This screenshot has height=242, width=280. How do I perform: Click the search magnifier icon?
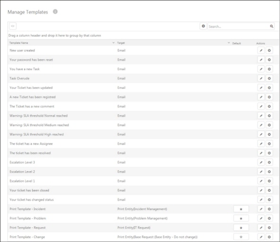click(x=271, y=26)
